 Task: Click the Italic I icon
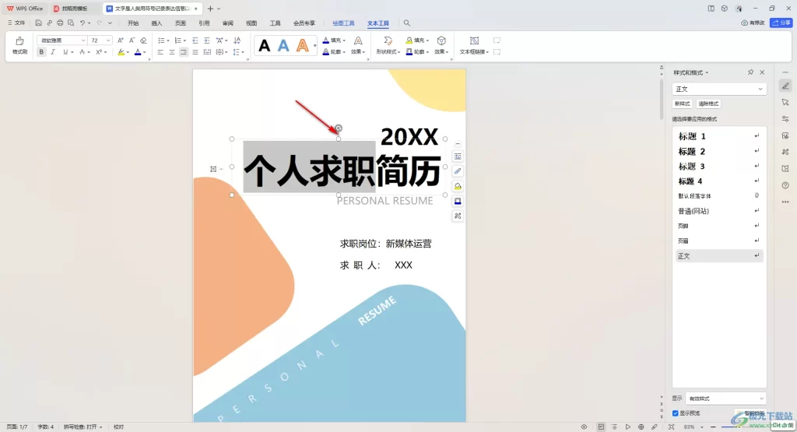click(x=53, y=52)
